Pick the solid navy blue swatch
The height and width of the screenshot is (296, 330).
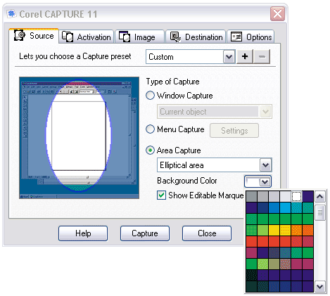(262, 207)
